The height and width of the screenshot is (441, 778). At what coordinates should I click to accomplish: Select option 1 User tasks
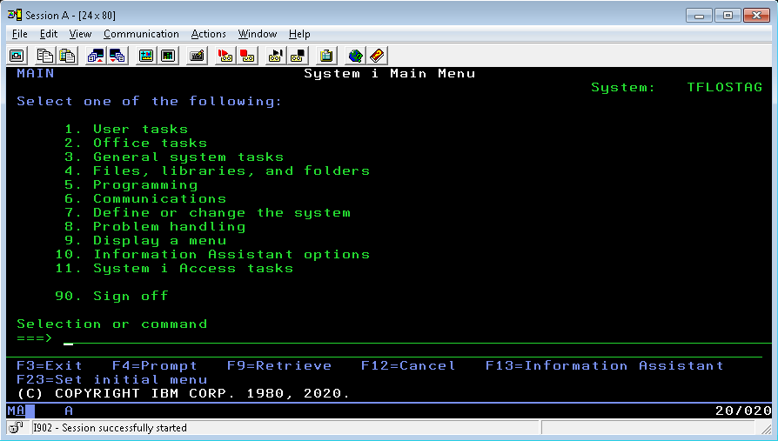(126, 129)
